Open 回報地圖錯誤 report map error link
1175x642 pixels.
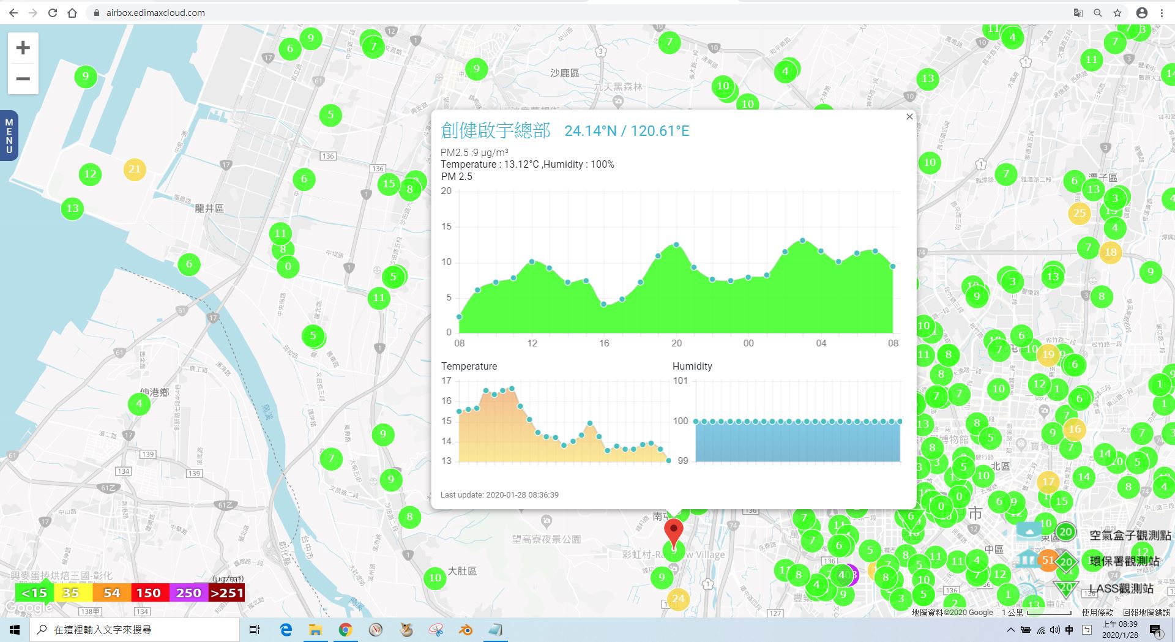point(1146,613)
